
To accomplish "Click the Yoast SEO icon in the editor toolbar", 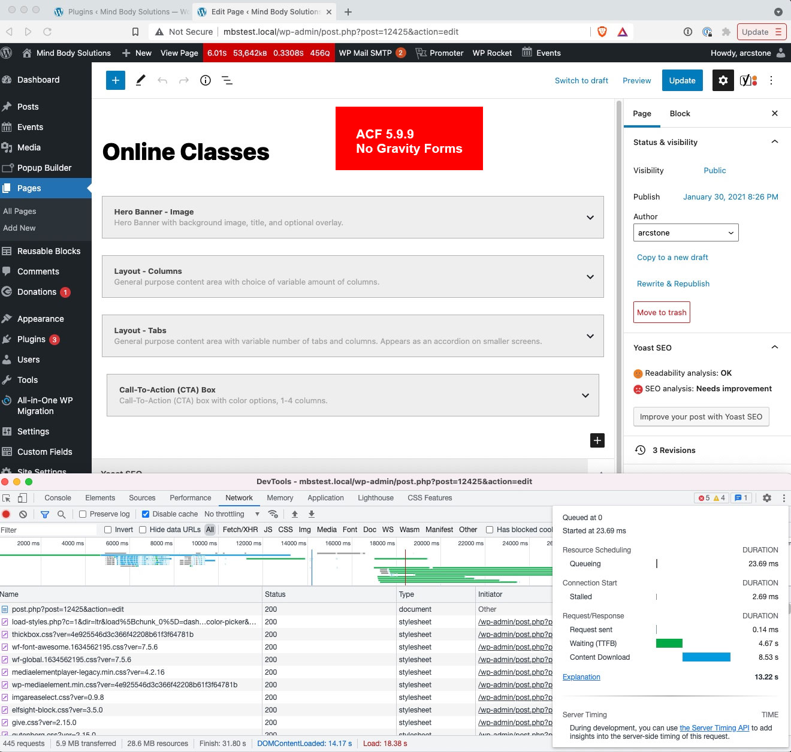I will tap(747, 80).
